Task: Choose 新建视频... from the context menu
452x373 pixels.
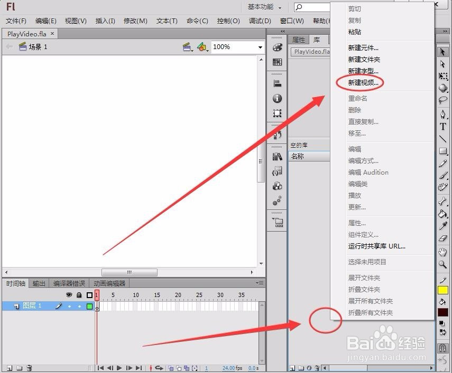Action: 364,83
